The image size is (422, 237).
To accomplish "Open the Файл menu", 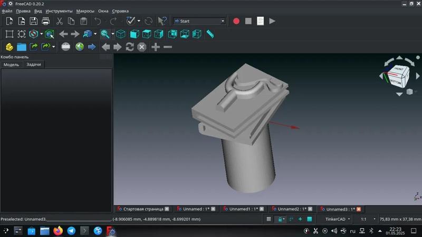I will (7, 11).
